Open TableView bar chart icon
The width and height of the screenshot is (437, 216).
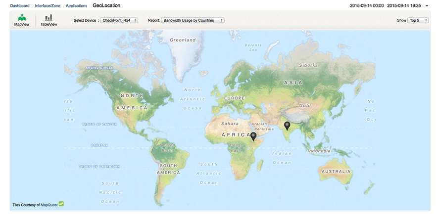click(49, 17)
